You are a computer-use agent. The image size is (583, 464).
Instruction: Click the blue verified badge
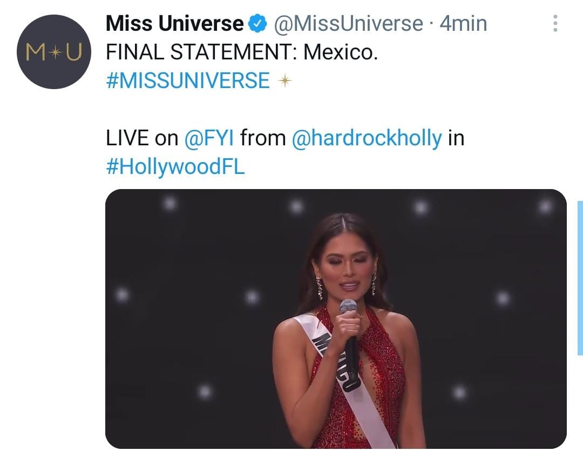click(x=257, y=24)
